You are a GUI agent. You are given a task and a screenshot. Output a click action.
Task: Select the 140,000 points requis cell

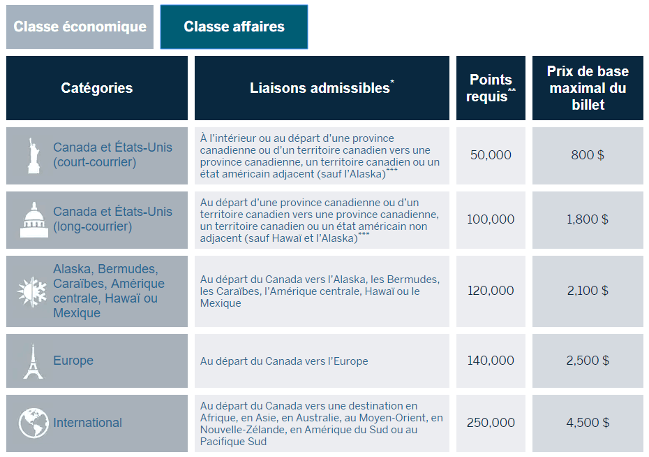[491, 361]
